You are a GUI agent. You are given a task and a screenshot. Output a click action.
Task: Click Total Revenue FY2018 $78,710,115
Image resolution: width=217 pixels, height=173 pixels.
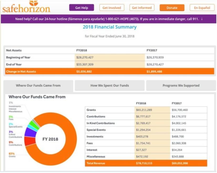coord(144,163)
